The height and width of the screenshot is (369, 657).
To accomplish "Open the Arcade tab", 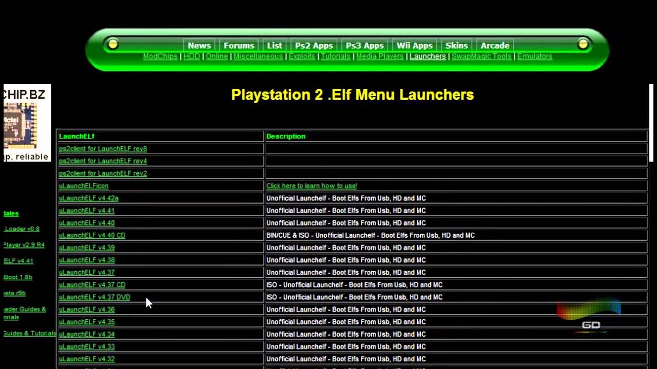I will coord(495,46).
